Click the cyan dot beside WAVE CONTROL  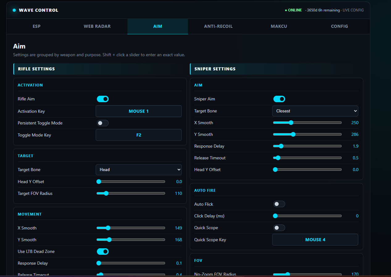pos(14,10)
